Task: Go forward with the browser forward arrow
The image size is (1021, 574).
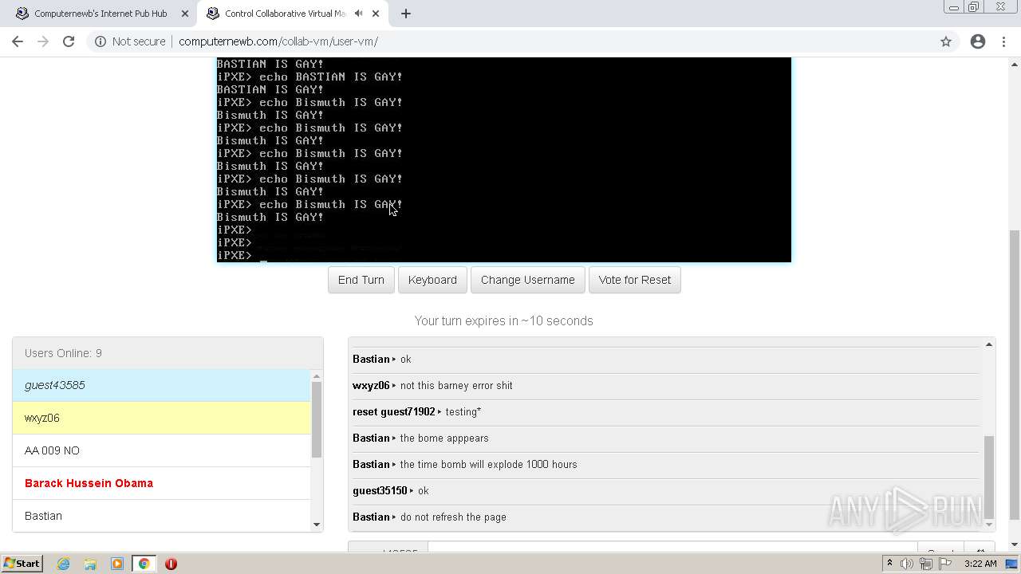Action: point(43,41)
